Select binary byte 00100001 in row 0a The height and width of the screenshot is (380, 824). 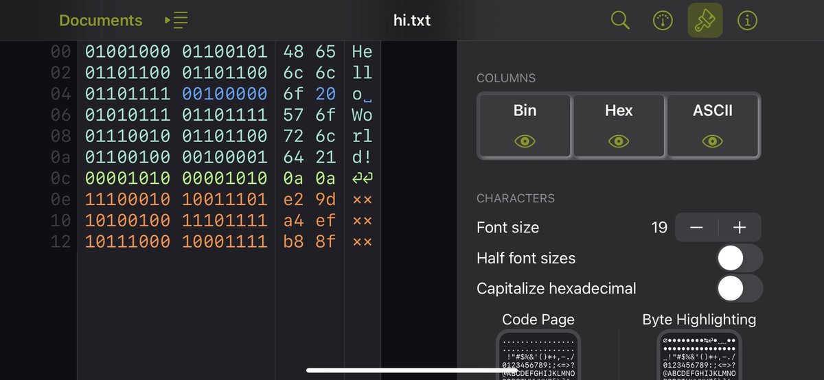click(225, 157)
